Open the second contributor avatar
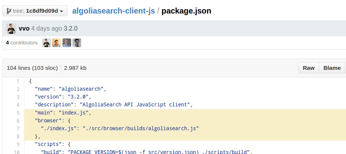 tap(56, 43)
